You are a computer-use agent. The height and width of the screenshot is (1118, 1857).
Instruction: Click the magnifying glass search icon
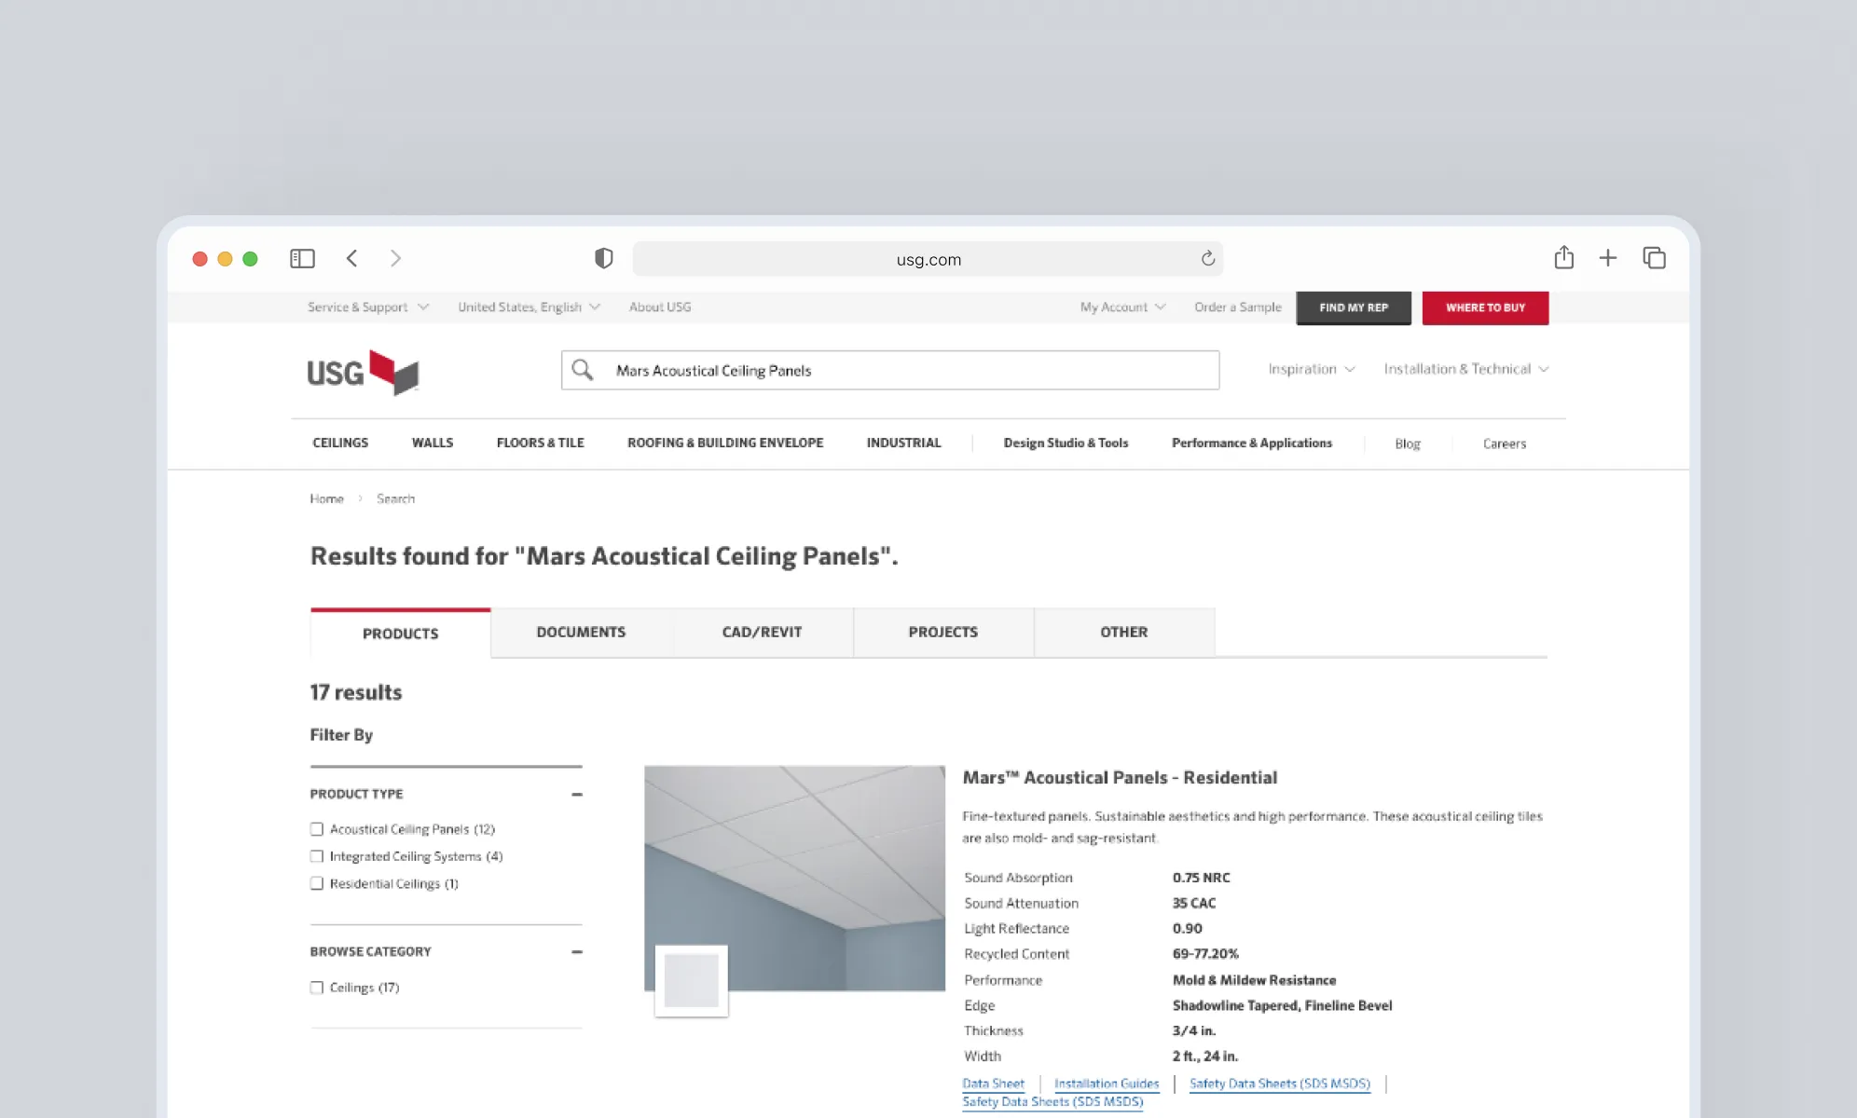pyautogui.click(x=583, y=370)
